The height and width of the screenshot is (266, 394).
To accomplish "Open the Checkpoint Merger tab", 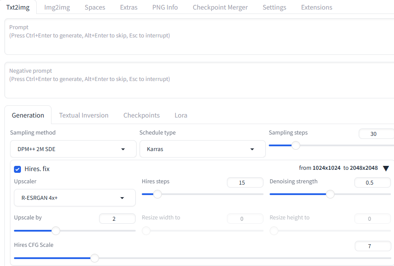I will click(x=220, y=7).
